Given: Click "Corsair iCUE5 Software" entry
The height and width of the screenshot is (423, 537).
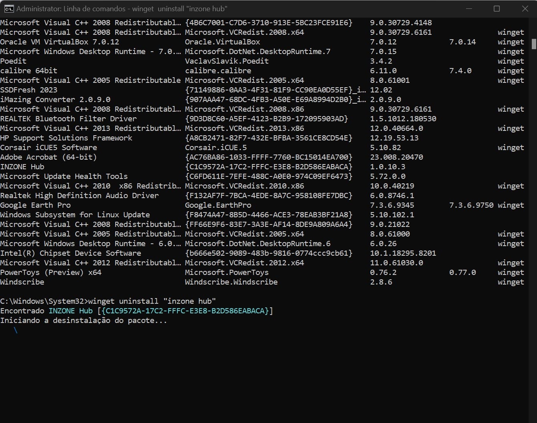Looking at the screenshot, I should coord(48,147).
